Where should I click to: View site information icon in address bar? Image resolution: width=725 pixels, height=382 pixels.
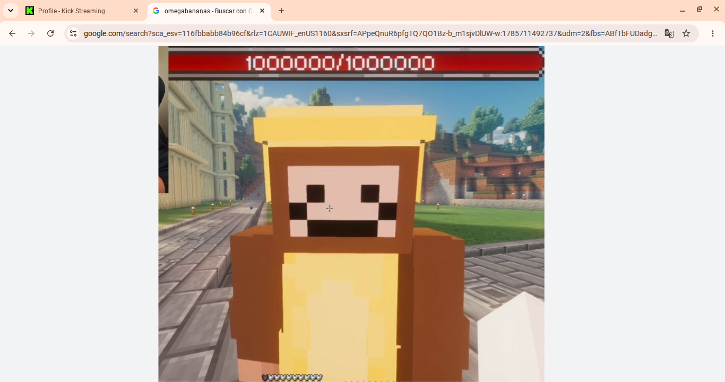[x=73, y=33]
